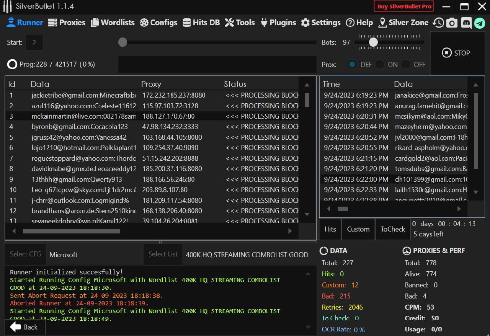This screenshot has width=490, height=336.
Task: Open the history clock icon in the toolbar
Action: tap(438, 23)
